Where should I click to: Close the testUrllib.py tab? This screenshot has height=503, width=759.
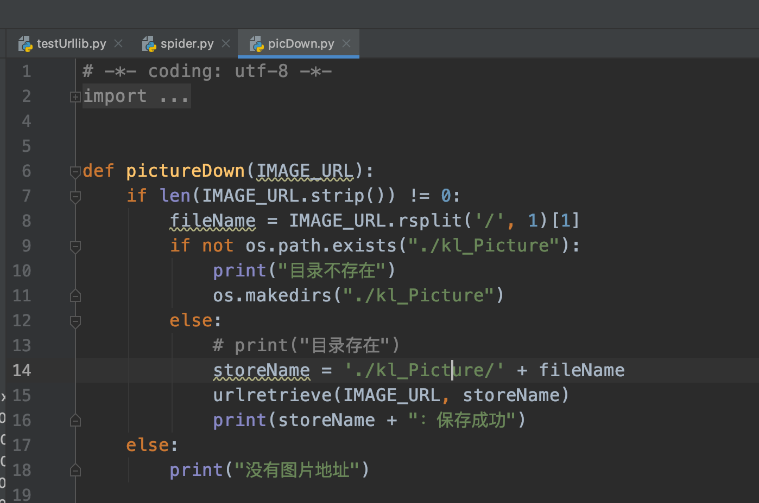tap(118, 43)
